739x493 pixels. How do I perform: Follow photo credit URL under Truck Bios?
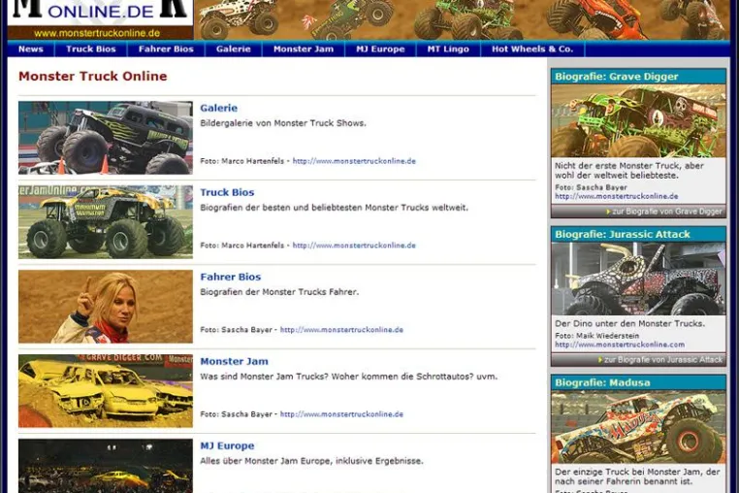354,246
